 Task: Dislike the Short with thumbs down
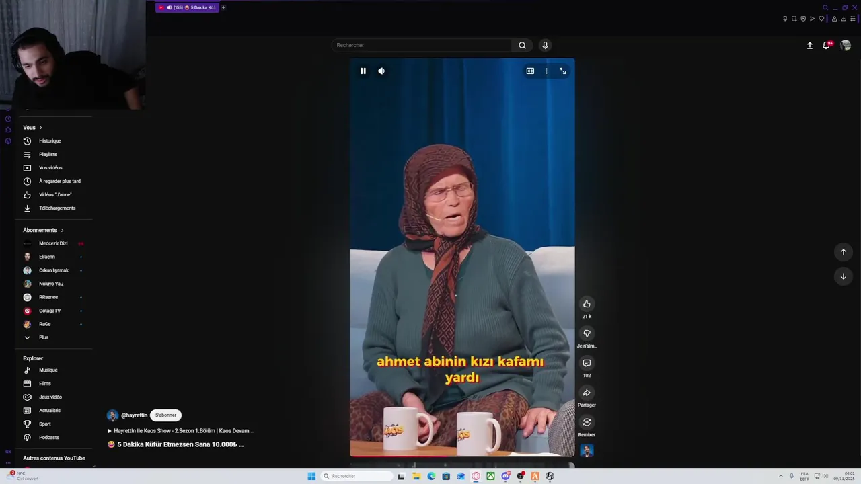[587, 333]
